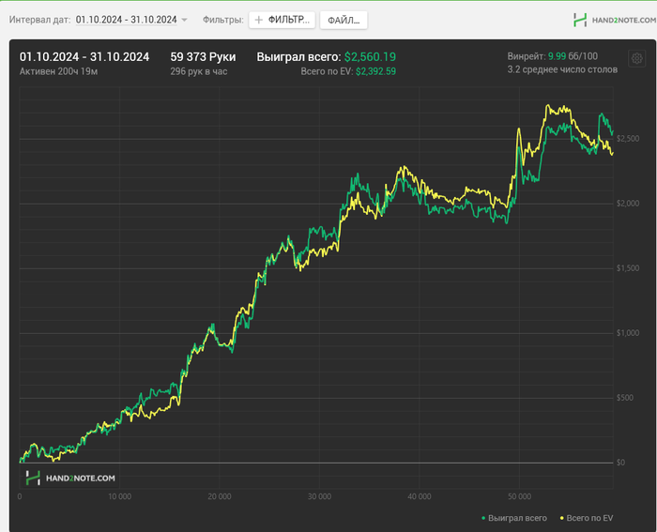657x532 pixels.
Task: Click the Активен 200ч 19м text
Action: (58, 71)
